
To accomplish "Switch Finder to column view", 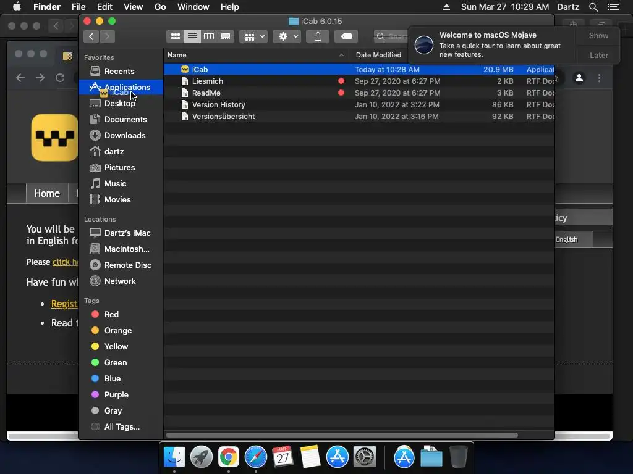I will [x=209, y=36].
